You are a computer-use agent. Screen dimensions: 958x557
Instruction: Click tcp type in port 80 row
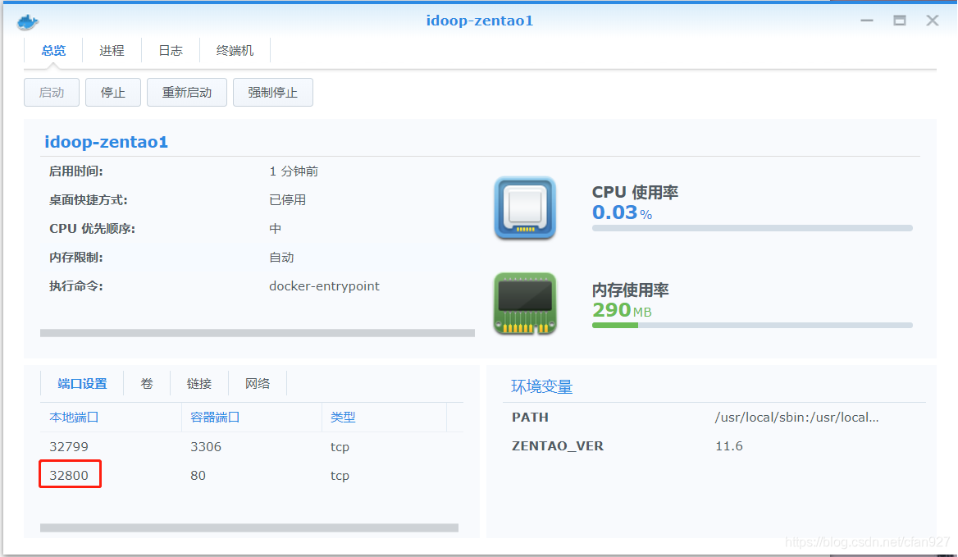[x=340, y=476]
